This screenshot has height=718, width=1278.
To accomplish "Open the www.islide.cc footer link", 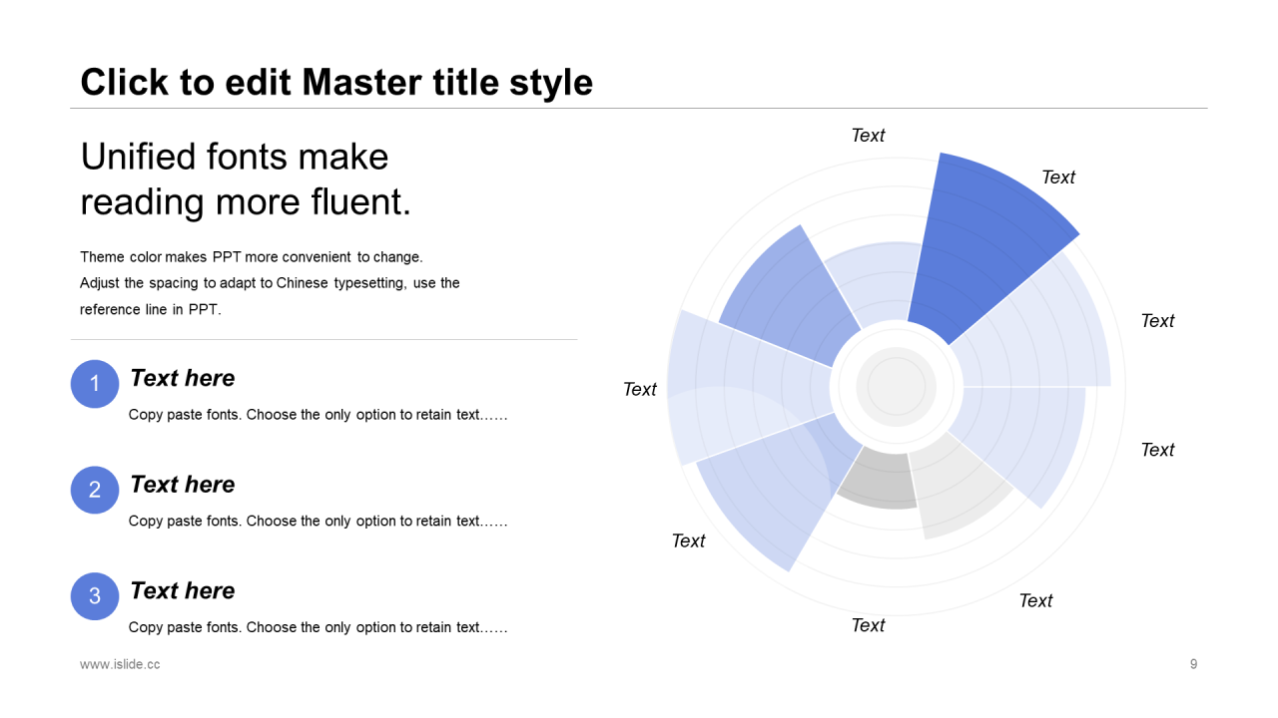I will 120,664.
